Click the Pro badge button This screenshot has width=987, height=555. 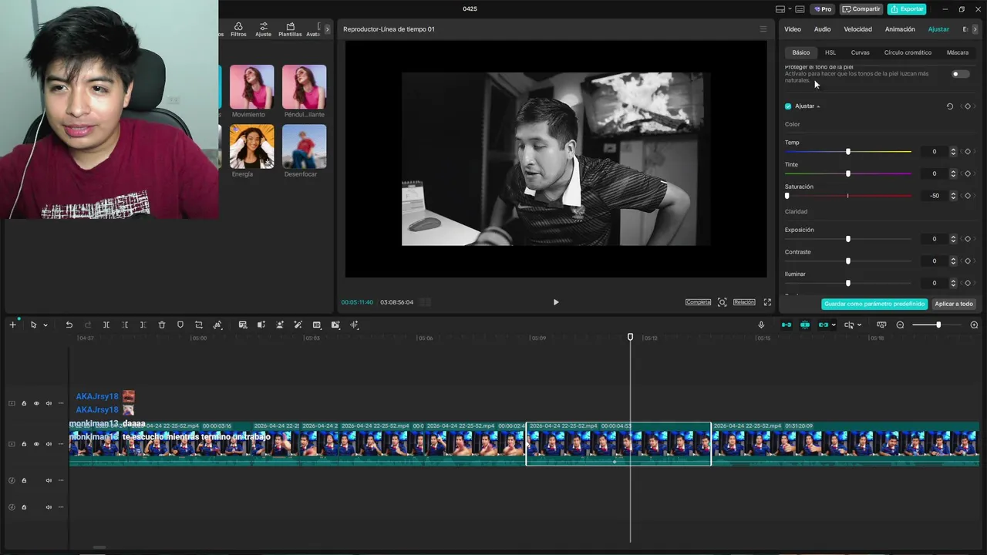(823, 9)
